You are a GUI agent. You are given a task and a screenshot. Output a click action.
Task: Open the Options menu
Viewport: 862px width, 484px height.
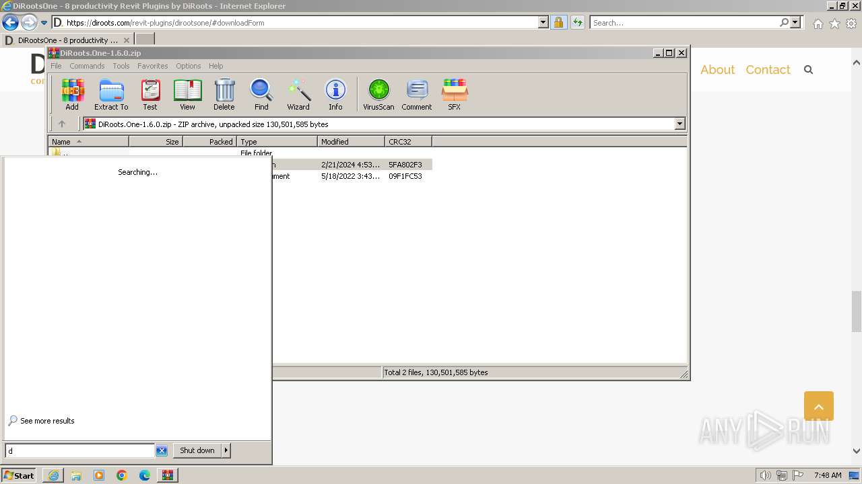[189, 66]
